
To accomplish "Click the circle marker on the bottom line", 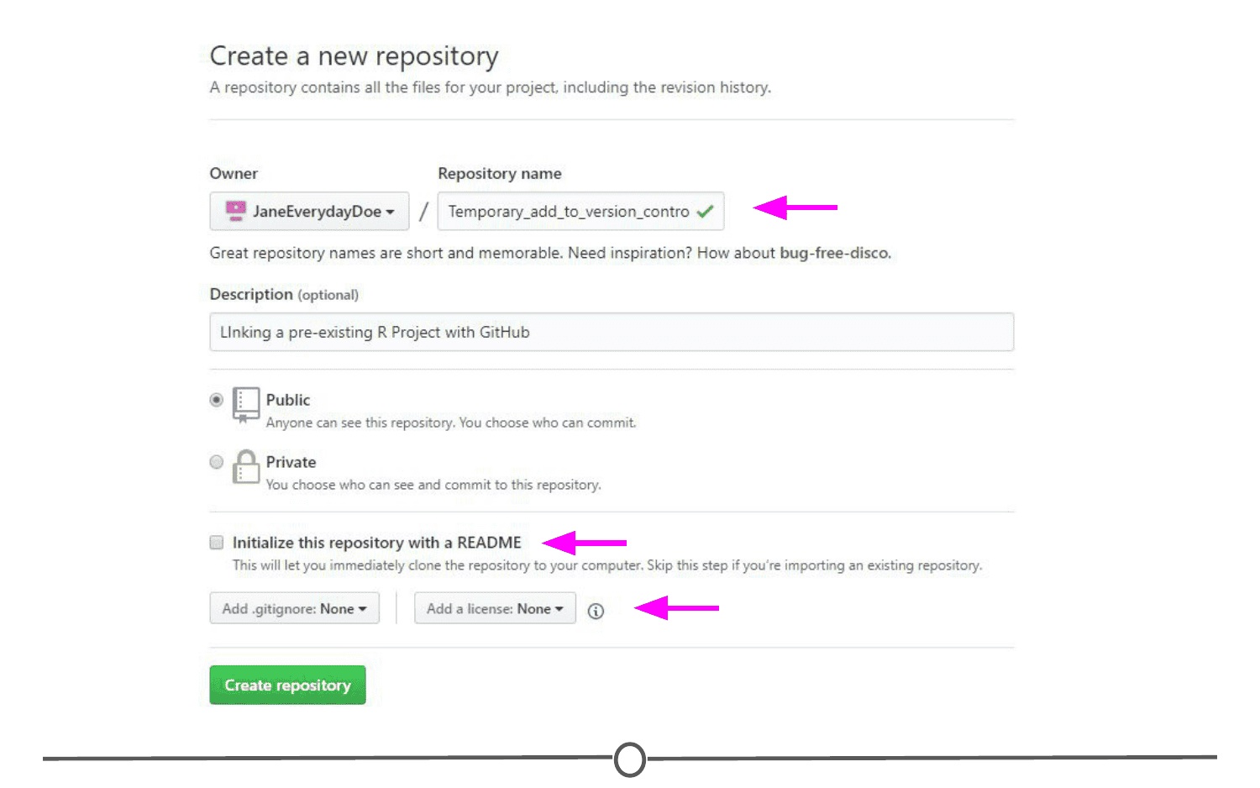I will (x=630, y=759).
